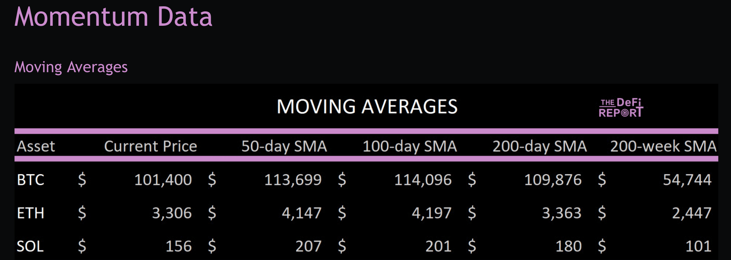Click BTC current price 101,400
The image size is (731, 260).
coord(163,180)
